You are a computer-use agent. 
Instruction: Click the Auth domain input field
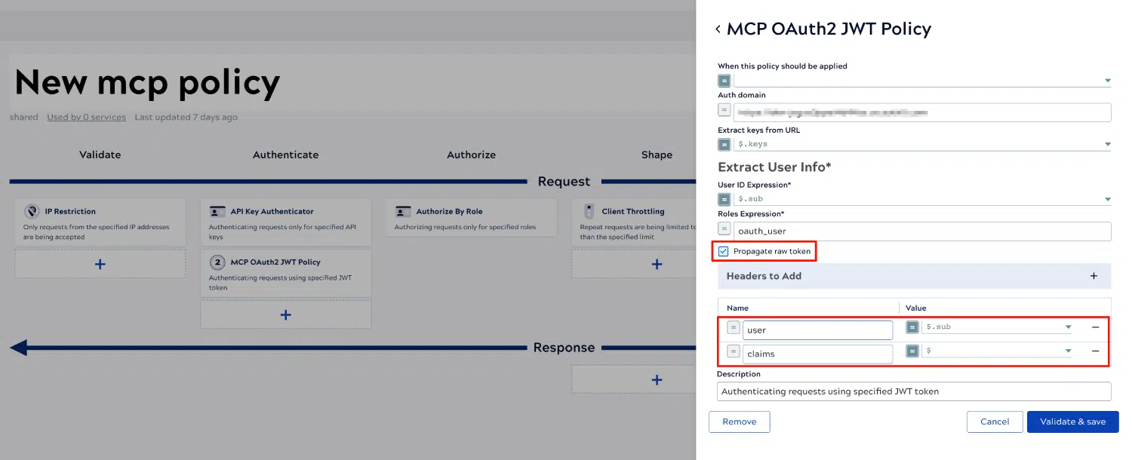(922, 112)
